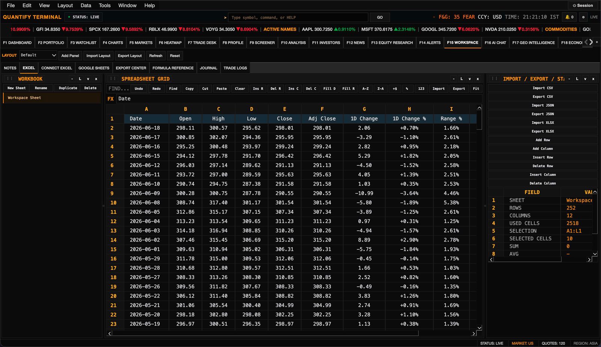Click Insert Column in side panel
The height and width of the screenshot is (347, 601).
(x=543, y=175)
